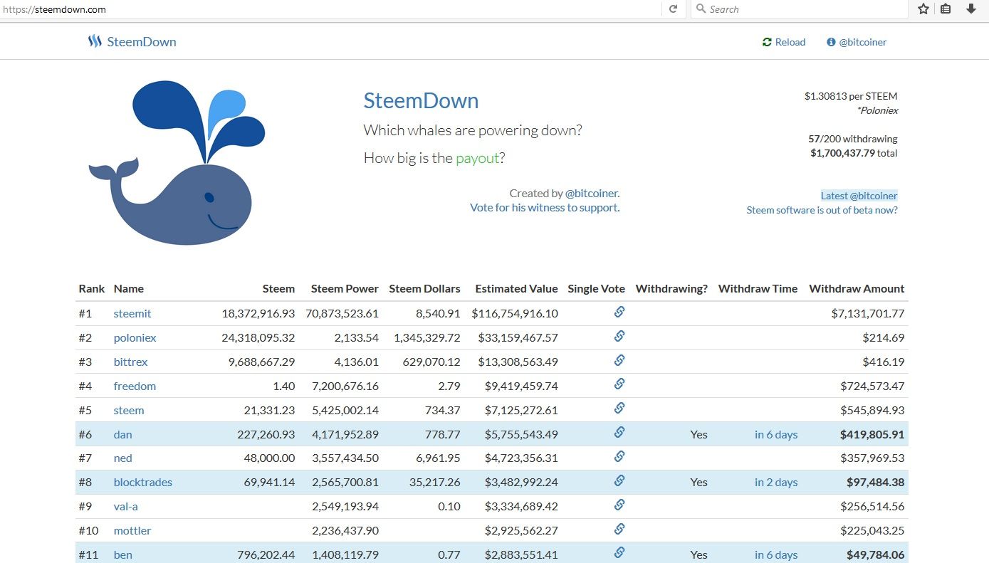Open single vote link icon for poloniex
This screenshot has height=563, width=989.
tap(619, 336)
